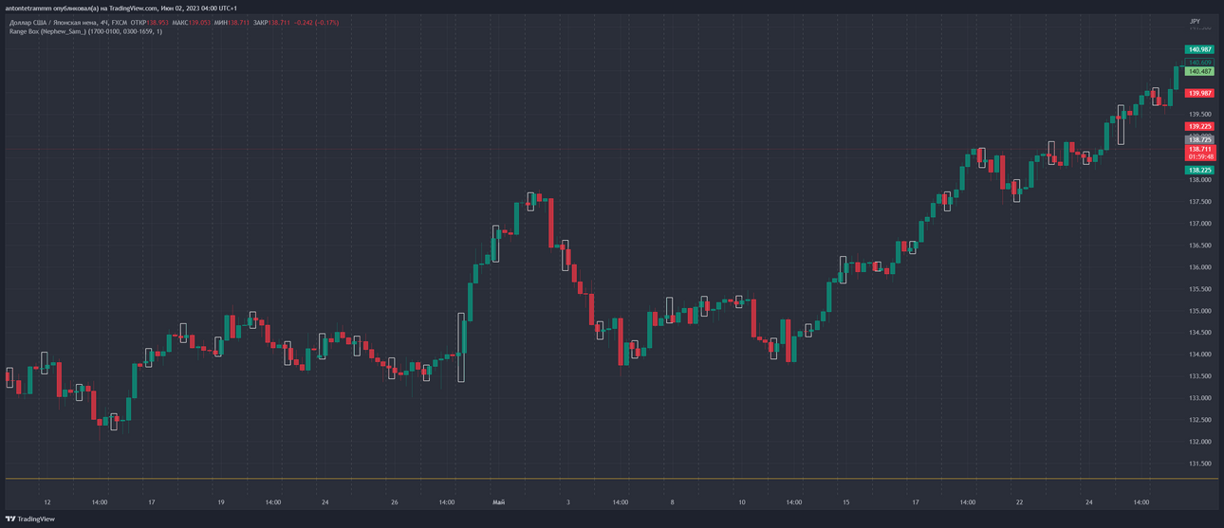Viewport: 1224px width, 528px height.
Task: Select the red 139.987 price label
Action: click(1199, 93)
